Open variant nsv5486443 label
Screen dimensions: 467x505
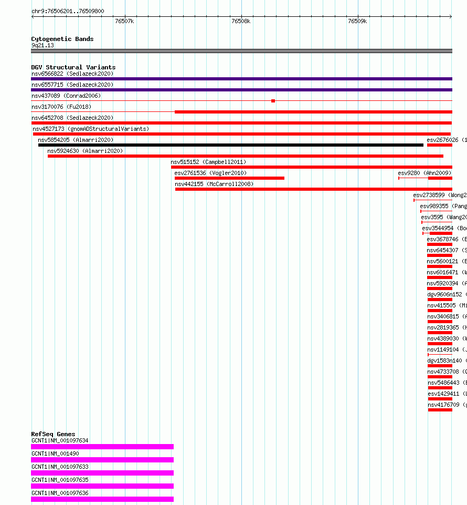point(448,382)
